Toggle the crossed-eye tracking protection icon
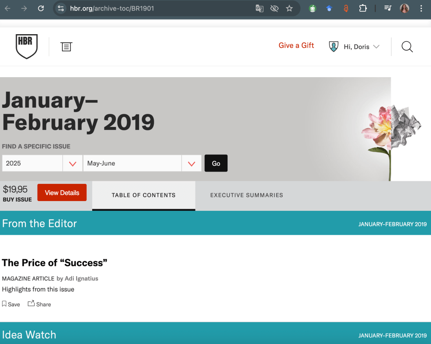Screen dimensions: 431x344 (274, 8)
